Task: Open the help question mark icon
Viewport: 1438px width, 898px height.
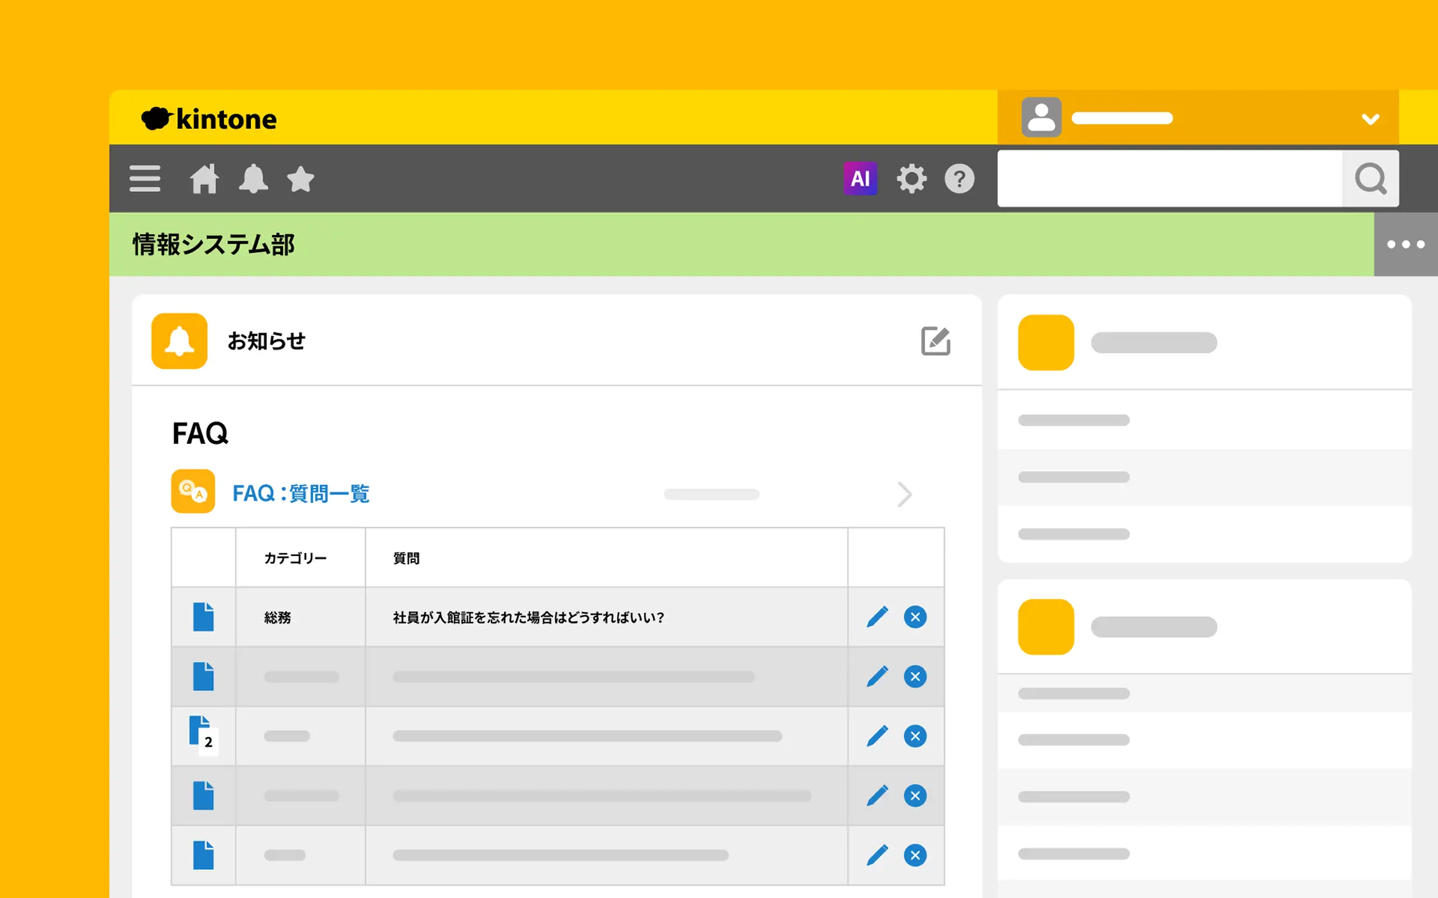Action: 959,179
